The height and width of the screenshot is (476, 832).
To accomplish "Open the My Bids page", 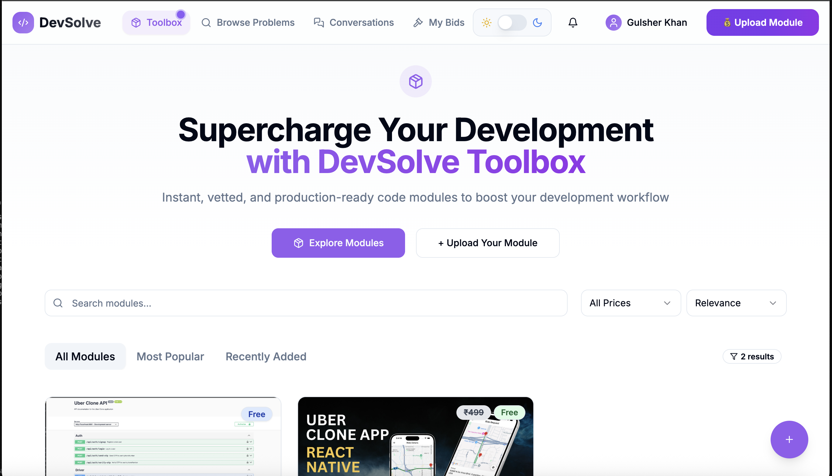I will [x=439, y=22].
